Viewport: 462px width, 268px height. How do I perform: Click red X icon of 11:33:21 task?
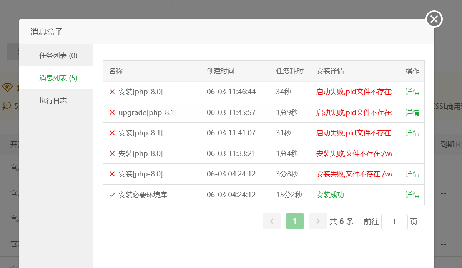click(112, 154)
